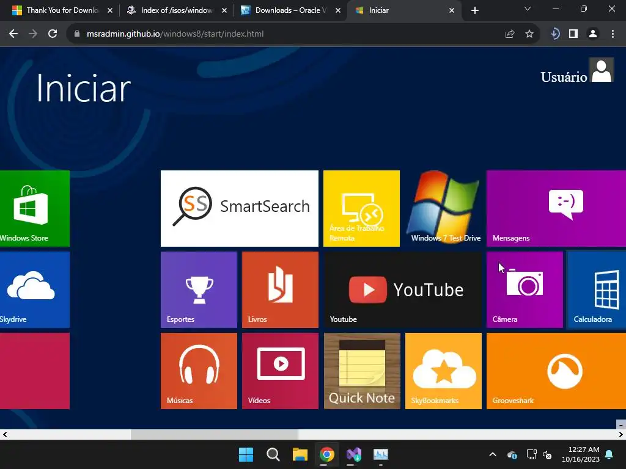
Task: Click the Usuário profile avatar
Action: [x=602, y=70]
